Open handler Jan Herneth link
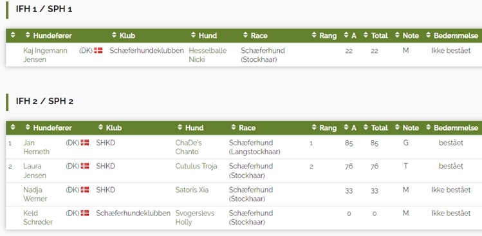The height and width of the screenshot is (236, 482). pyautogui.click(x=36, y=147)
